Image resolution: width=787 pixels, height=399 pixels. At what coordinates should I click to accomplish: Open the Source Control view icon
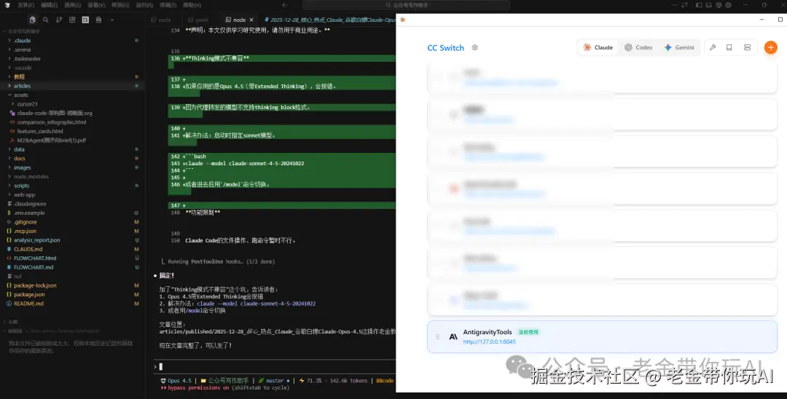coord(59,20)
